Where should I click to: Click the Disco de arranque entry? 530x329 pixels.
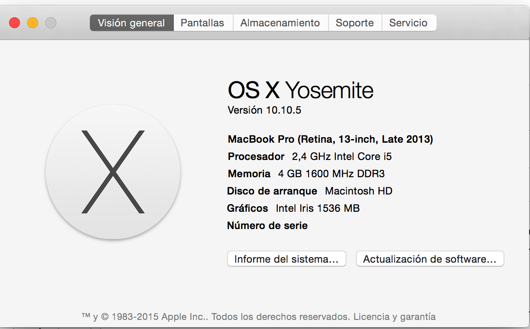click(310, 191)
